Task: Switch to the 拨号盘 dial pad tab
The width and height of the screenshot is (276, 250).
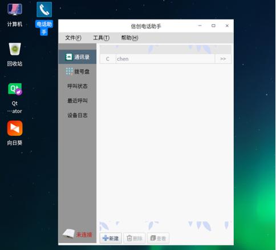Action: (78, 71)
